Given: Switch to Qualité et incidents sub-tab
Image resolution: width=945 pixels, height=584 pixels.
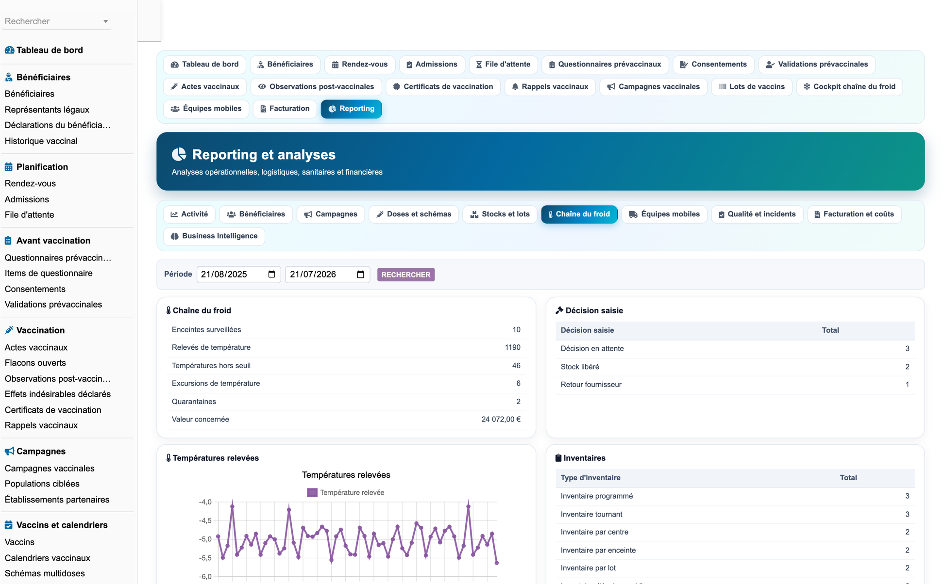Looking at the screenshot, I should click(x=757, y=214).
